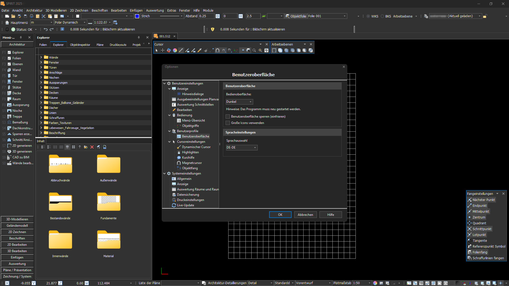This screenshot has width=509, height=286.
Task: Open the Bedienoberfläche Dunkel dropdown
Action: [x=239, y=102]
